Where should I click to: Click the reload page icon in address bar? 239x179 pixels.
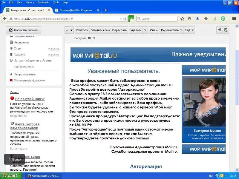point(125,19)
